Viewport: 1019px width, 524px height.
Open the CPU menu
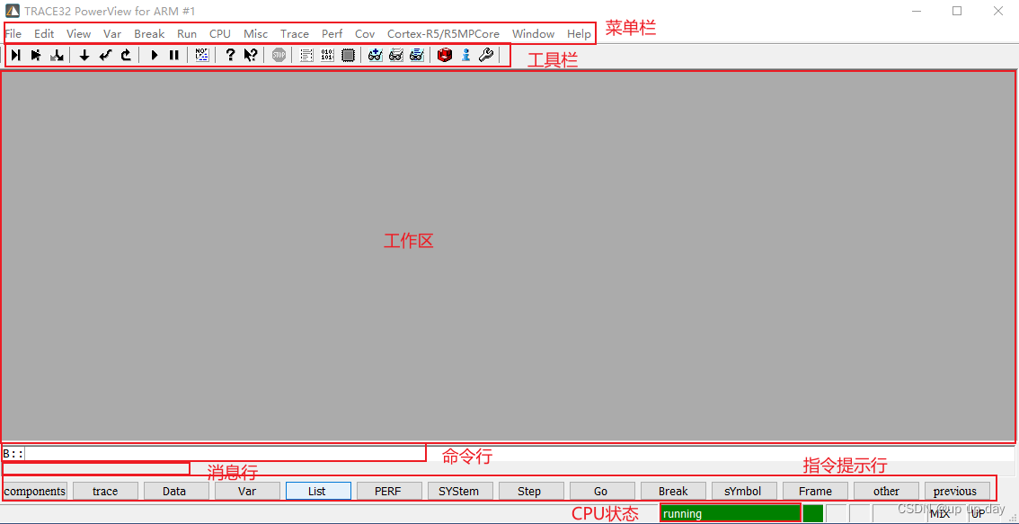tap(219, 34)
